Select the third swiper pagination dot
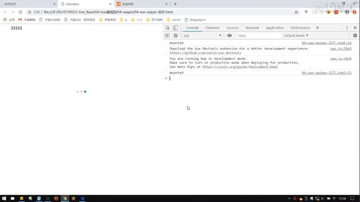360x202 pixels. point(85,91)
